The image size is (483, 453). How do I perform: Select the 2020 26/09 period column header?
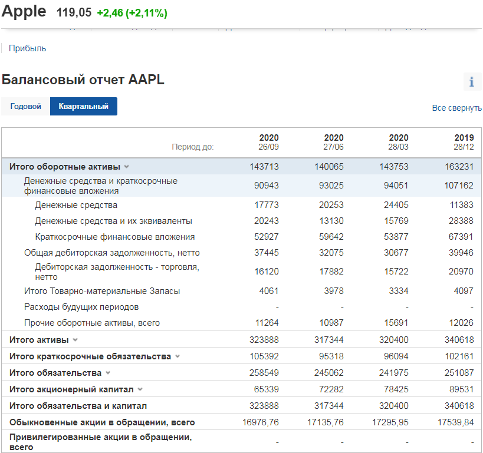(x=268, y=142)
